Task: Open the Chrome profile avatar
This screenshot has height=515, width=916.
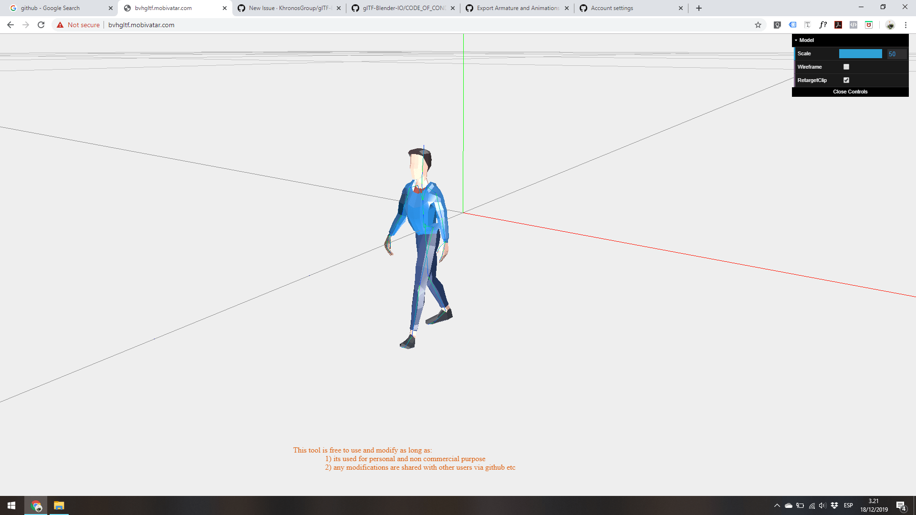Action: coord(890,25)
